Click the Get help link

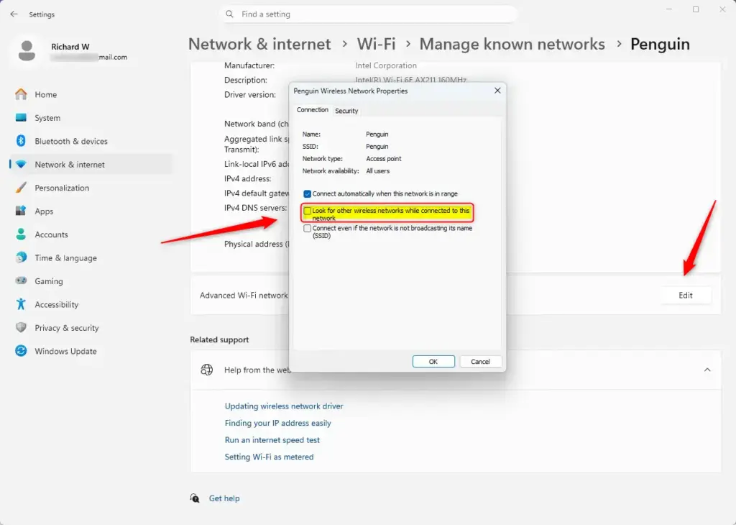pos(224,498)
